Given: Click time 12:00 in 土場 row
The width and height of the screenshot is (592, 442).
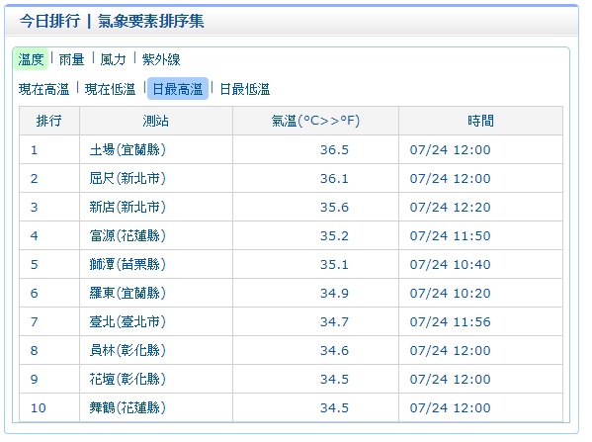Looking at the screenshot, I should click(450, 150).
